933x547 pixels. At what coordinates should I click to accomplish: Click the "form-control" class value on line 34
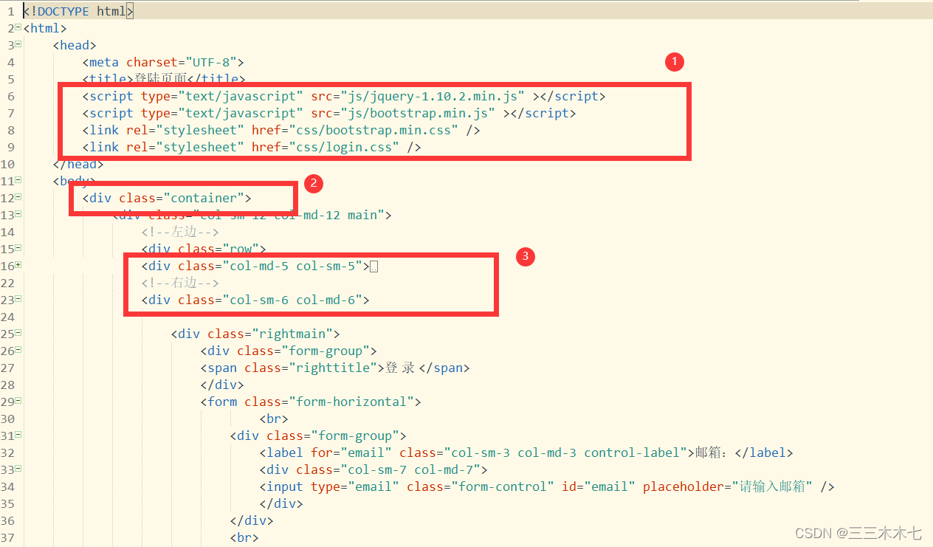[503, 486]
